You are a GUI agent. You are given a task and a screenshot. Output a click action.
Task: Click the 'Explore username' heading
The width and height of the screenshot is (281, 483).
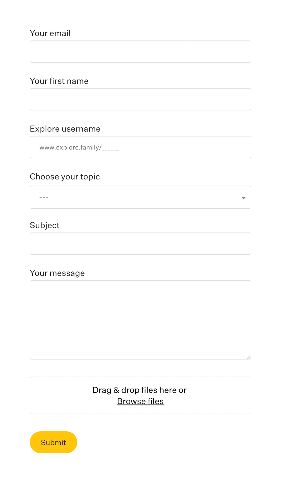(65, 129)
